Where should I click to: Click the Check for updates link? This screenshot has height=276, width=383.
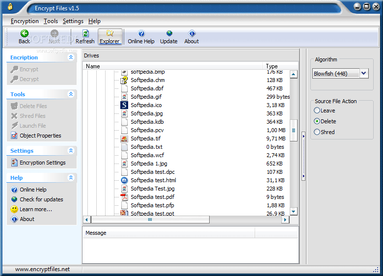pyautogui.click(x=42, y=199)
